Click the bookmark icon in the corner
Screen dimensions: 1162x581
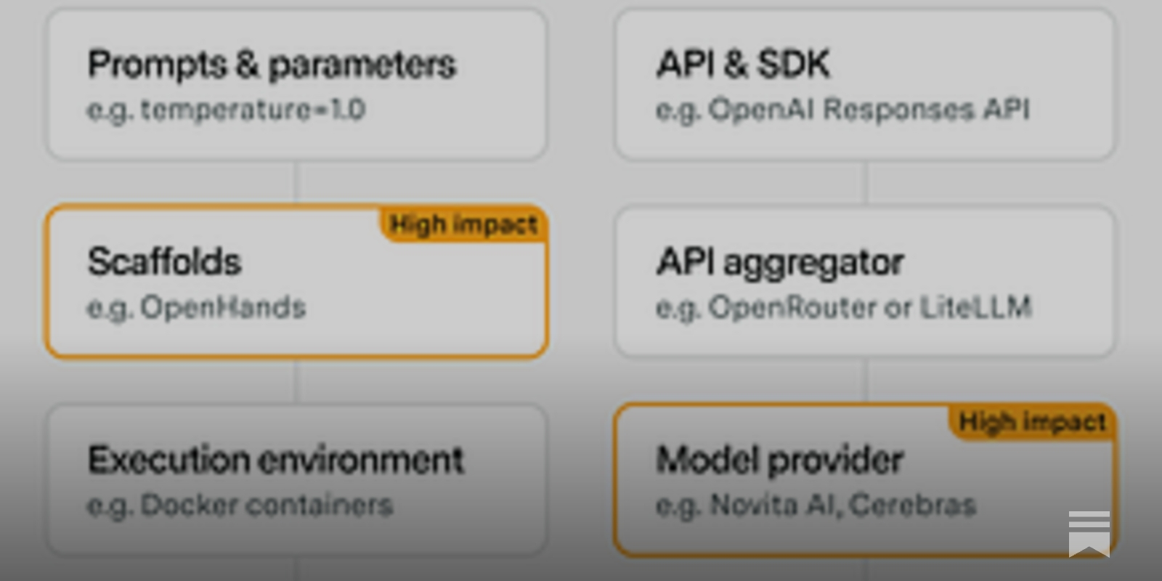click(1089, 533)
